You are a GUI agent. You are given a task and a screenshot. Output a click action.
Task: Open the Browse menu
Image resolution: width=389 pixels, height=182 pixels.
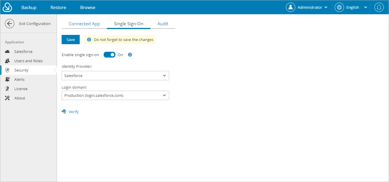[88, 7]
